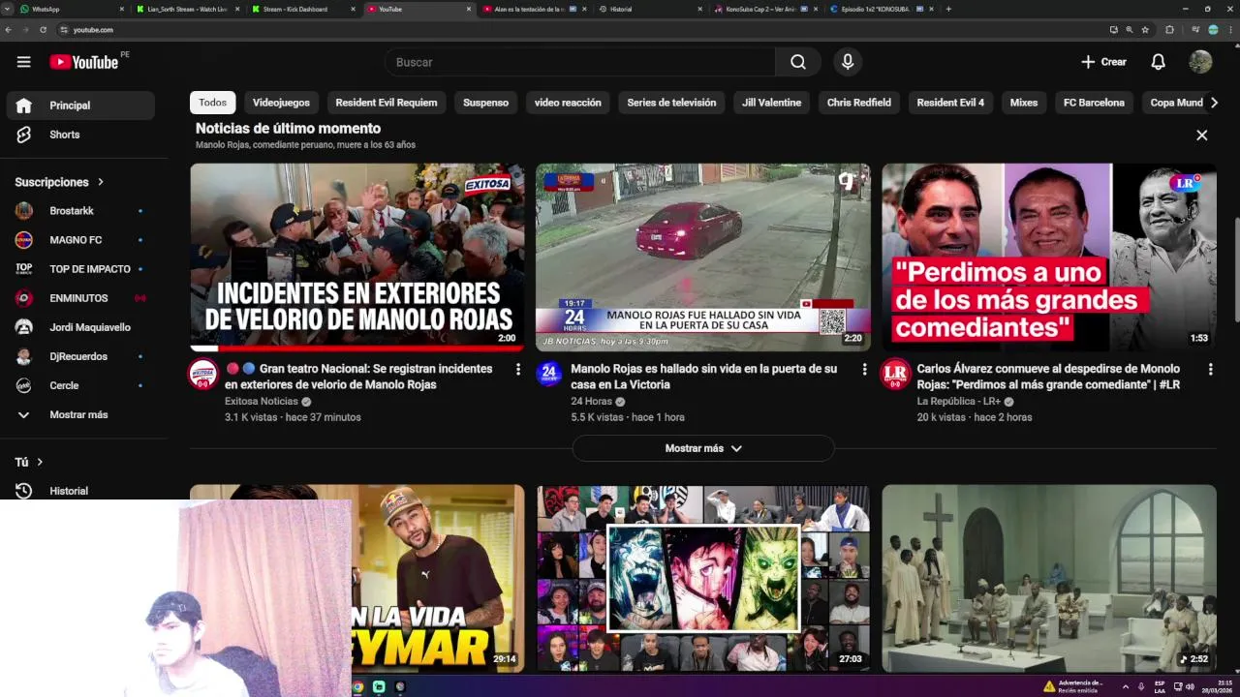Open the ENMINUTOS live channel
Image resolution: width=1240 pixels, height=697 pixels.
click(80, 298)
